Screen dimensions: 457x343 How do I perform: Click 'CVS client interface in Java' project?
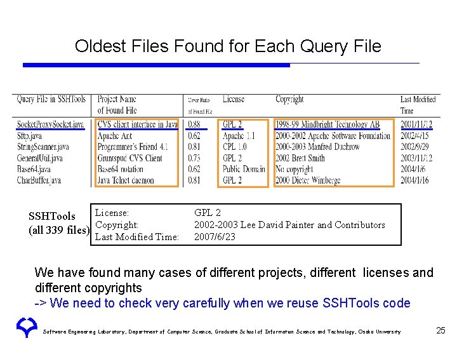(137, 124)
